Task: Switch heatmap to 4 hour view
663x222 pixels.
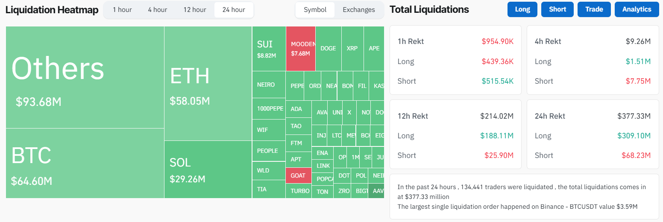Action: click(x=158, y=10)
